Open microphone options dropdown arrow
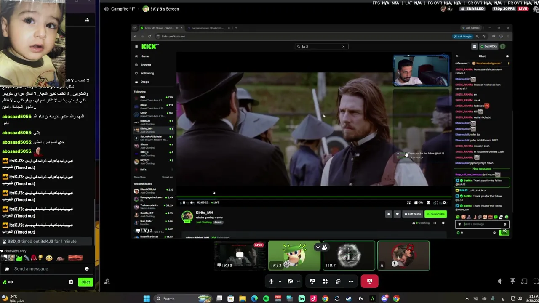This screenshot has height=303, width=539. pyautogui.click(x=280, y=282)
